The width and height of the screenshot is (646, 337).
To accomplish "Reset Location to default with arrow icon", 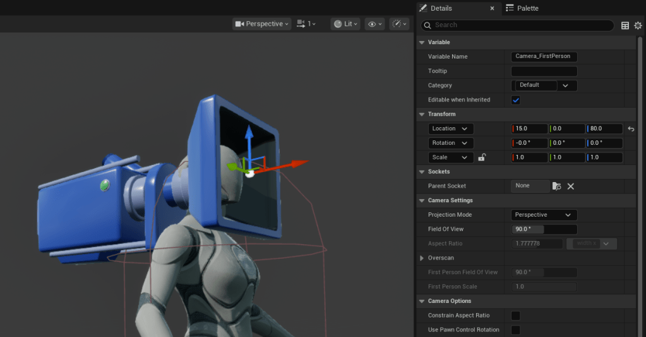I will [630, 129].
